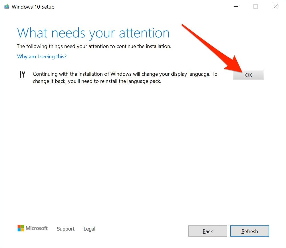Click the "What needs your attention" heading
This screenshot has height=248, width=286.
93,33
